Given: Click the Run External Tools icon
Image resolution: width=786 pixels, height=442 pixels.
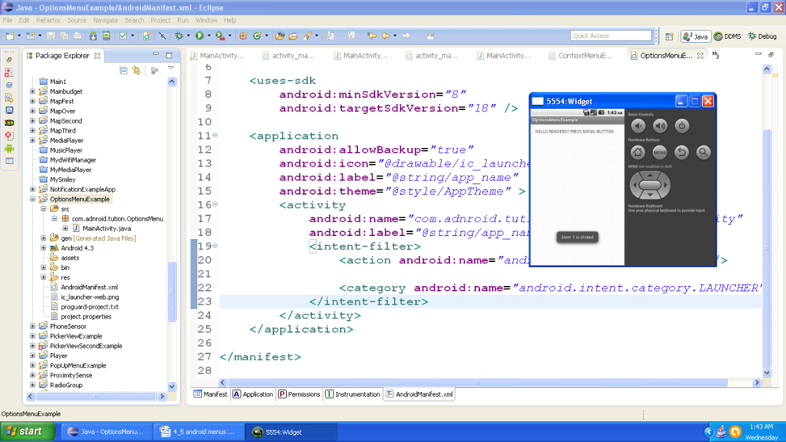Looking at the screenshot, I should pos(220,35).
